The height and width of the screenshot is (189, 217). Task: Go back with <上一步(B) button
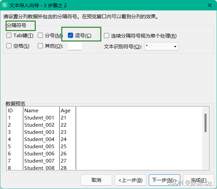pos(130,180)
